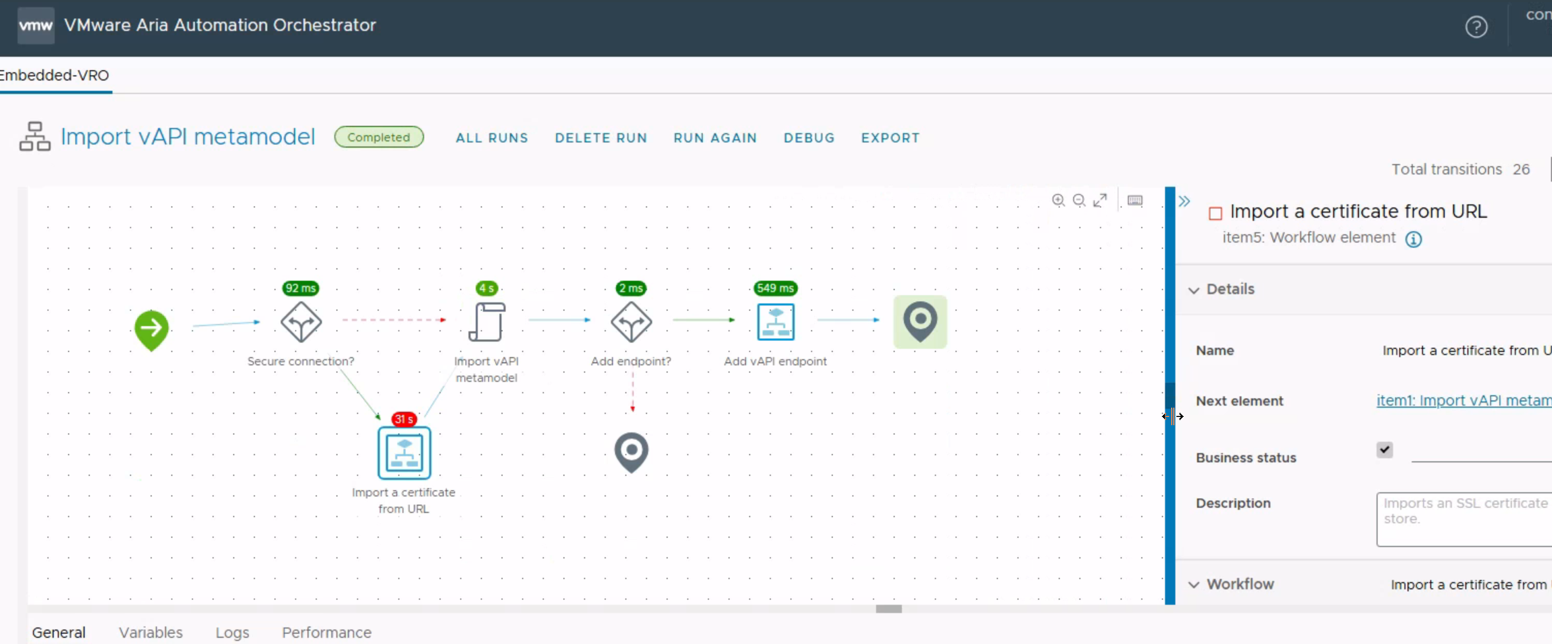Click the red 31 s duration badge
The height and width of the screenshot is (644, 1552).
(403, 418)
